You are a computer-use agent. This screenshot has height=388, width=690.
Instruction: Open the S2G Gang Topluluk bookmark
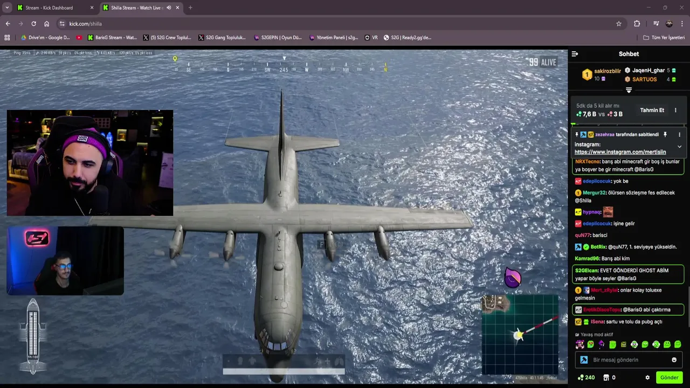[222, 38]
